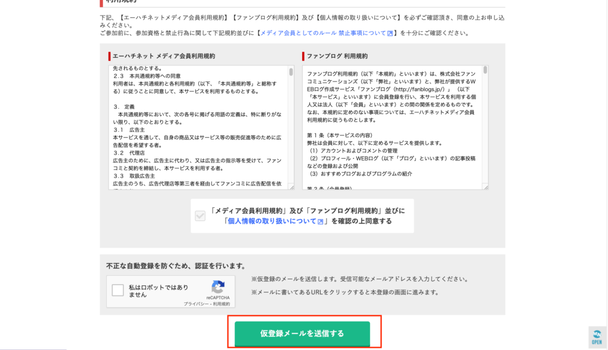Click the reCAPTCHA logo icon
Image resolution: width=608 pixels, height=350 pixels.
tap(218, 287)
